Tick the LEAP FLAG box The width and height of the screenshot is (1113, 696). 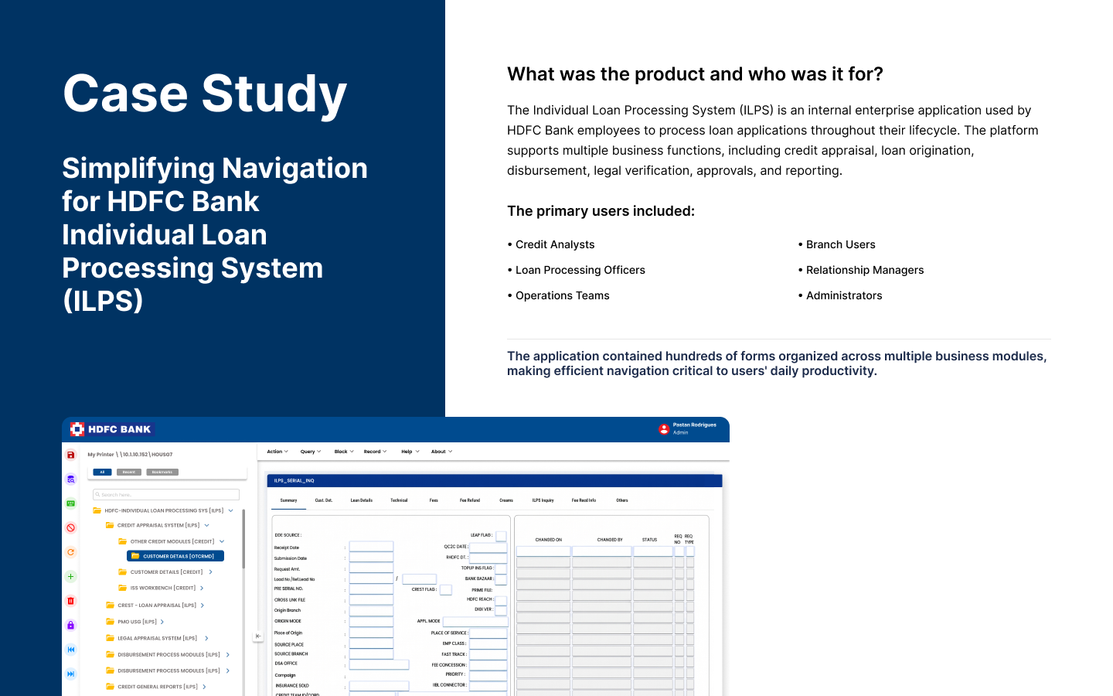[x=501, y=536]
